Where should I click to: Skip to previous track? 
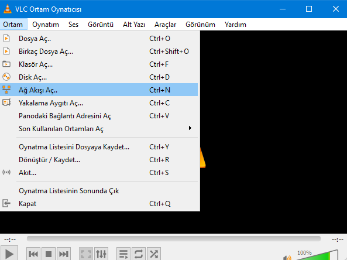coord(33,254)
